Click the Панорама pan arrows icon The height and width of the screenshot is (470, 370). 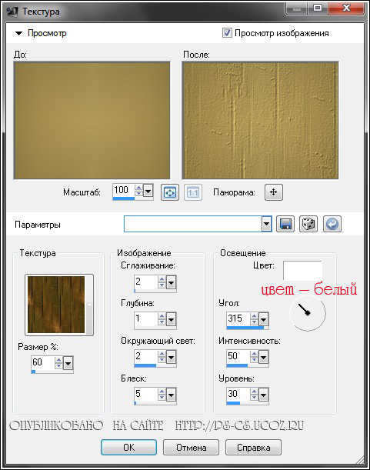pos(273,192)
